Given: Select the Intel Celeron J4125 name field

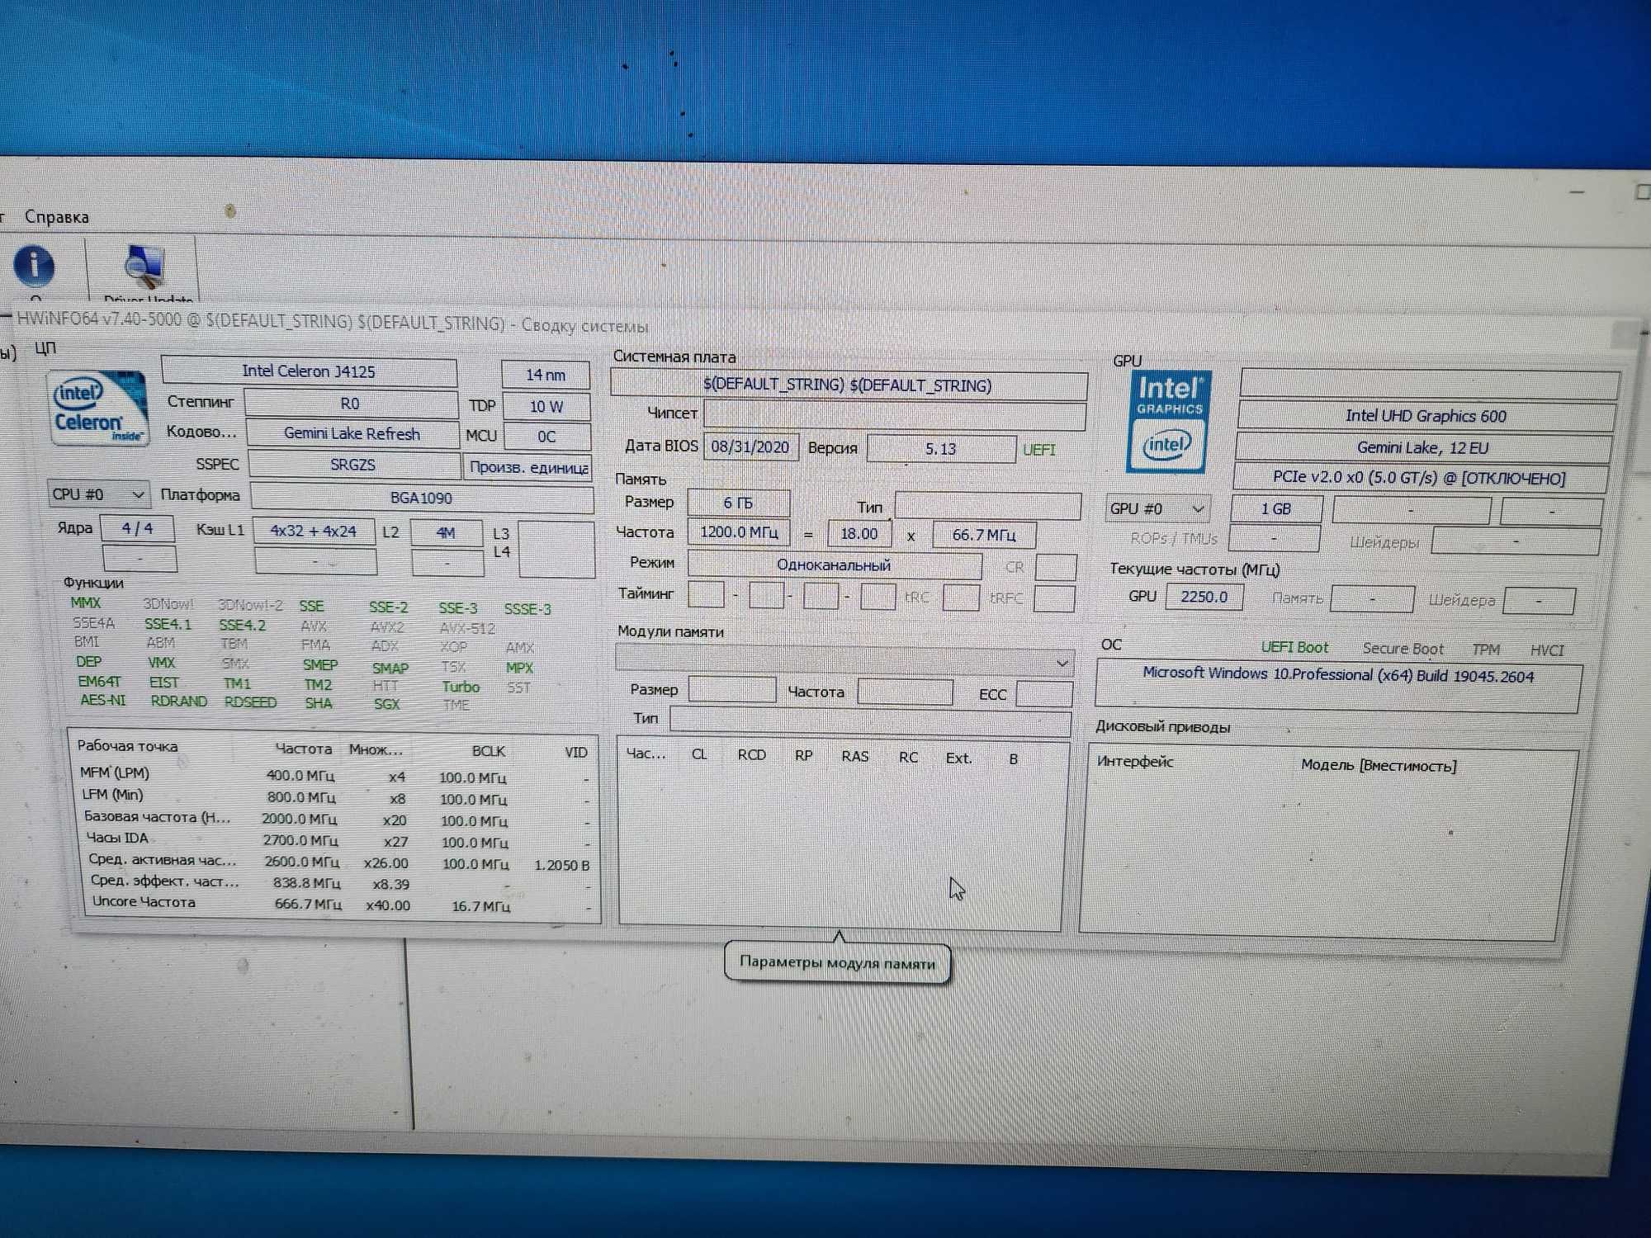Looking at the screenshot, I should (309, 371).
